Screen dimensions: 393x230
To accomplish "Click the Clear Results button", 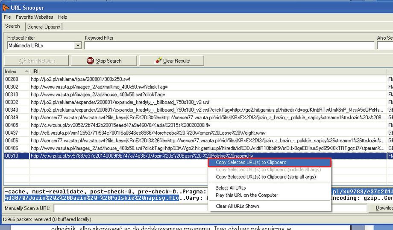I will coord(172,61).
